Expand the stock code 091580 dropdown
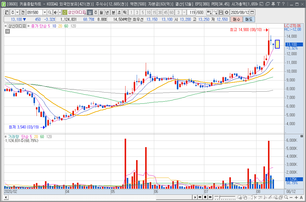The width and height of the screenshot is (306, 202). pyautogui.click(x=45, y=12)
